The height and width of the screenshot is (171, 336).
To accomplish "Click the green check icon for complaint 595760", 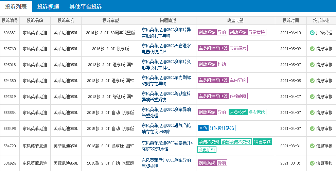I will [x=312, y=49].
